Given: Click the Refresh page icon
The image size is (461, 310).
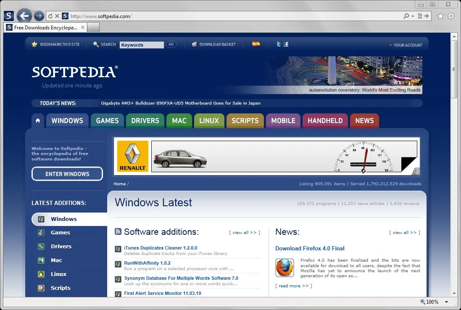Looking at the screenshot, I should 50,16.
